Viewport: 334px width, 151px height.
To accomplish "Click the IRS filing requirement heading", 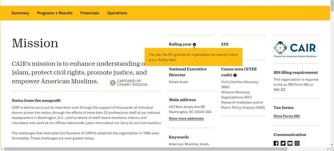I will click(296, 73).
